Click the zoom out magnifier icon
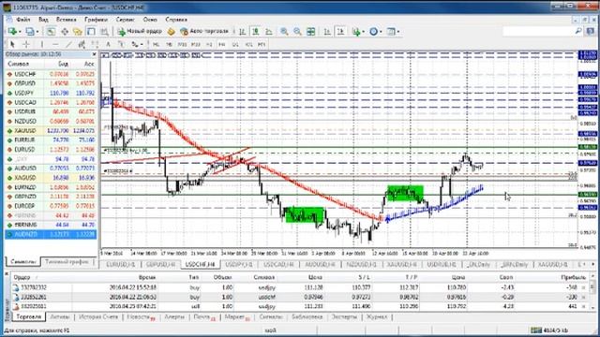 click(297, 32)
